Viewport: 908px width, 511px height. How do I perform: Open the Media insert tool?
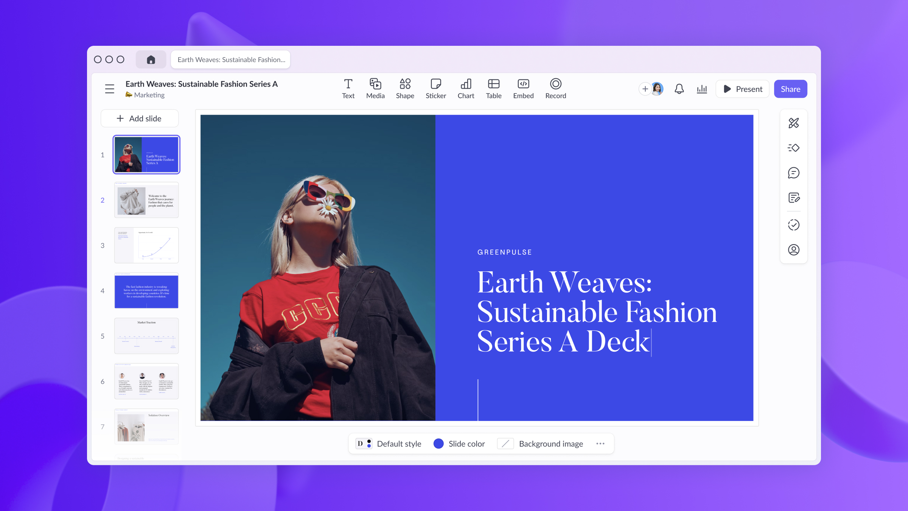pos(375,89)
